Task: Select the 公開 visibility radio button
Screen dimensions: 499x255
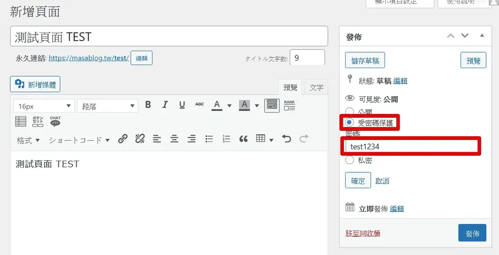Action: 349,112
